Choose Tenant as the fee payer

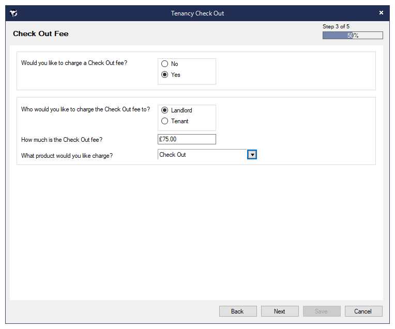point(165,121)
